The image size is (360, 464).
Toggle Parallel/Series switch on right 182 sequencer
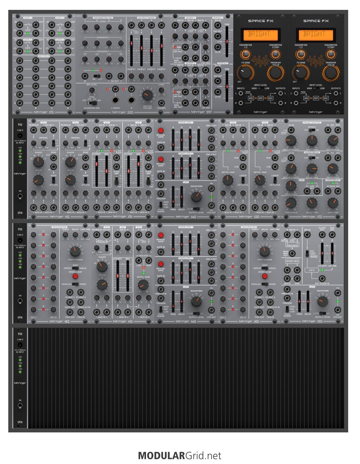point(265,284)
